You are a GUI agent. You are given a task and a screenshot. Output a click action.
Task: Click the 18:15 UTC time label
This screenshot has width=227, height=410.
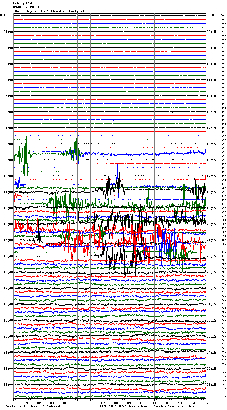coord(211,192)
